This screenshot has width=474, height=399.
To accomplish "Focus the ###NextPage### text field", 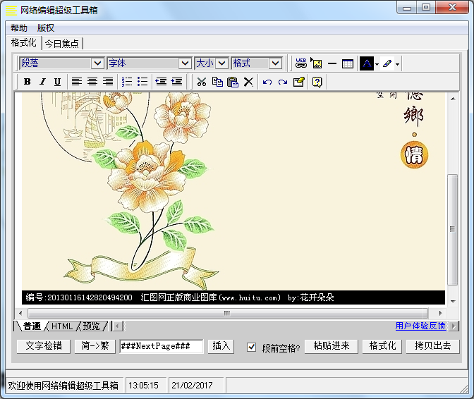I will pyautogui.click(x=161, y=346).
